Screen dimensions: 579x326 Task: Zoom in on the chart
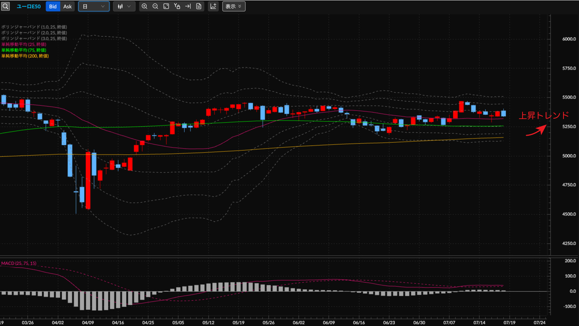145,7
